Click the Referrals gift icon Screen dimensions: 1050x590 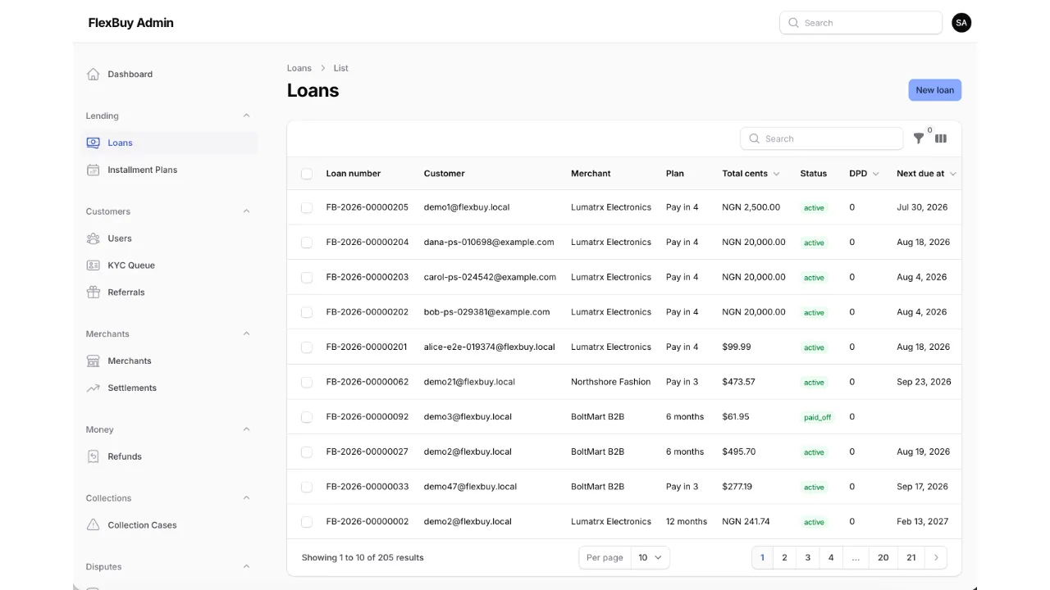click(x=94, y=293)
